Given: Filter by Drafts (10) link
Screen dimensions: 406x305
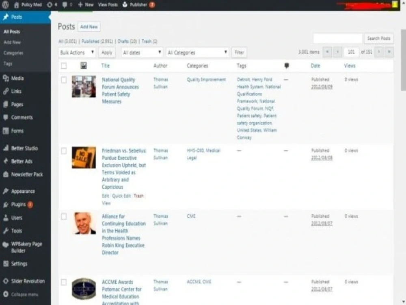Looking at the screenshot, I should click(127, 41).
